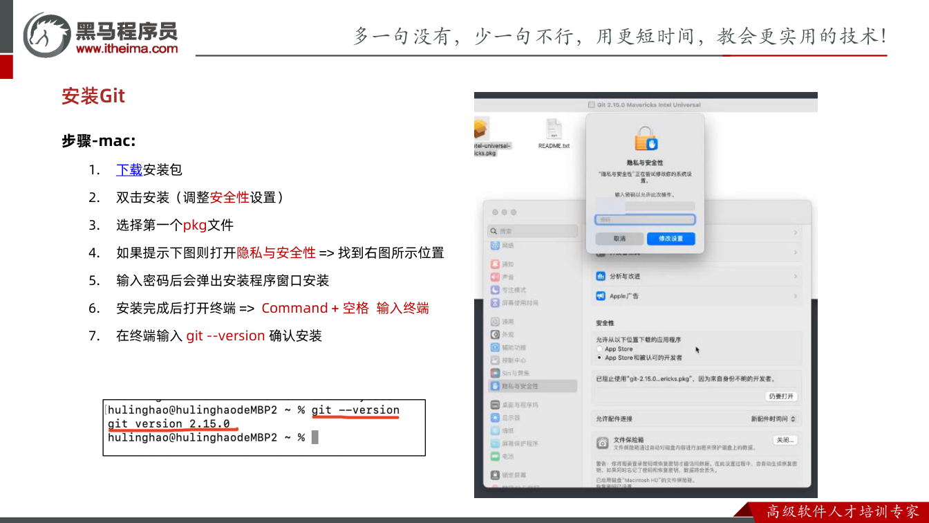Open 外观 in the settings sidebar

pyautogui.click(x=502, y=335)
